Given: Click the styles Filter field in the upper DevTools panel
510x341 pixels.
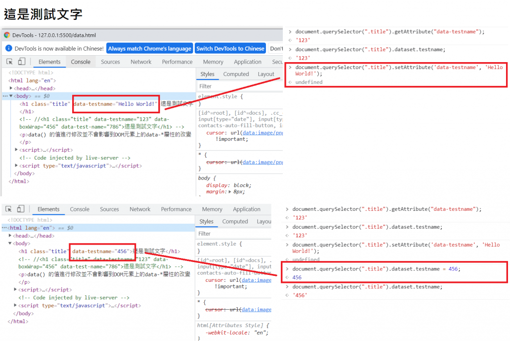Looking at the screenshot, I should click(240, 86).
